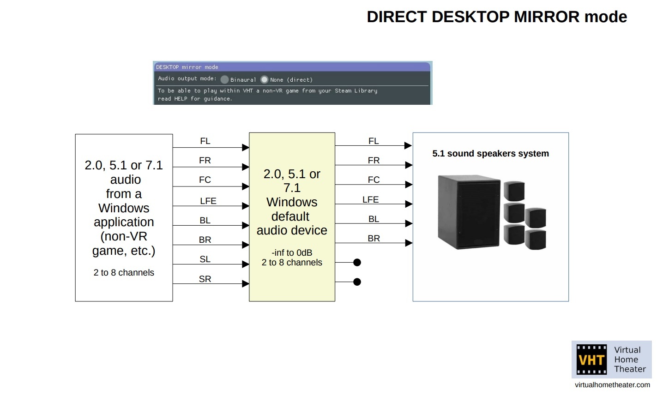Click the Windows default audio device box
This screenshot has height=396, width=663.
coord(292,217)
